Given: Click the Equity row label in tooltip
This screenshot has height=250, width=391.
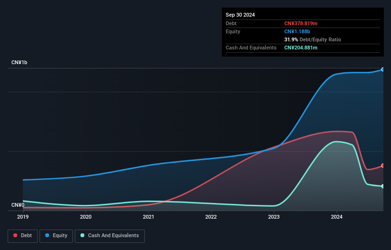Looking at the screenshot, I should pos(233,31).
